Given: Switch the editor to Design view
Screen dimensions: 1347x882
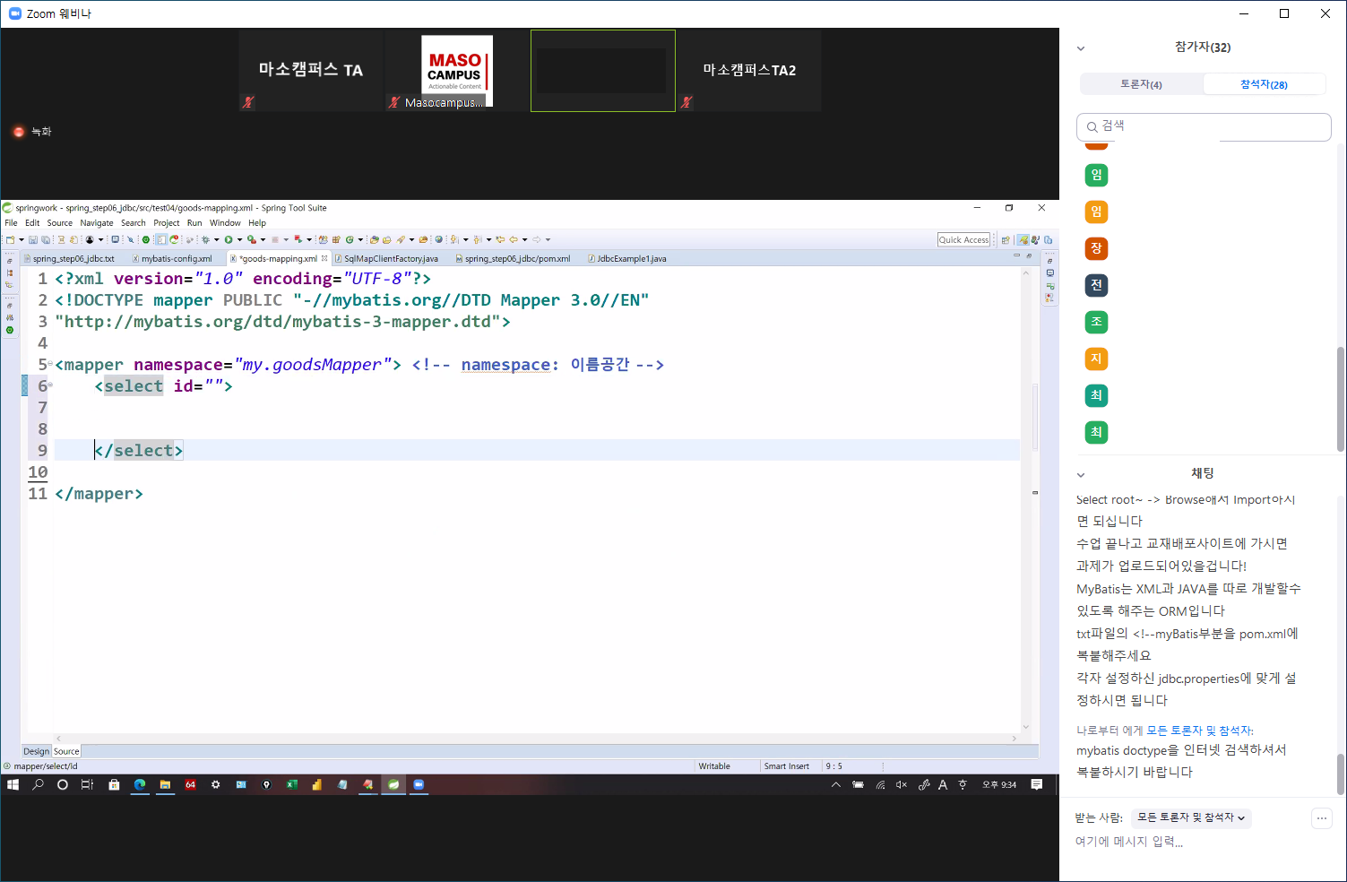Looking at the screenshot, I should coord(37,751).
